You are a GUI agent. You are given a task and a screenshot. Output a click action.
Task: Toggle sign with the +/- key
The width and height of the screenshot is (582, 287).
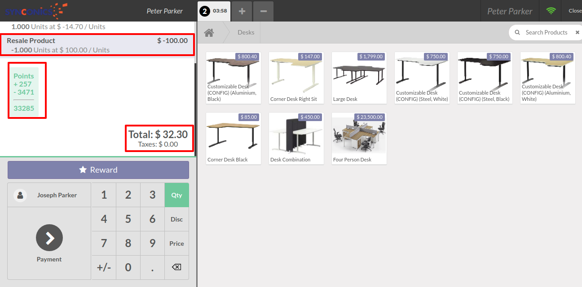pyautogui.click(x=104, y=268)
